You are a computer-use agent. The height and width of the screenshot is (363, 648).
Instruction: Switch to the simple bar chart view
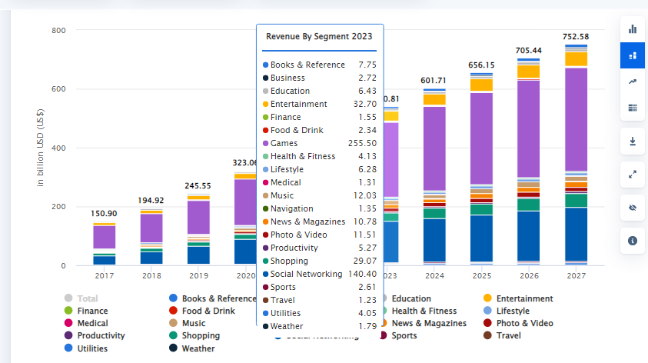tap(633, 29)
